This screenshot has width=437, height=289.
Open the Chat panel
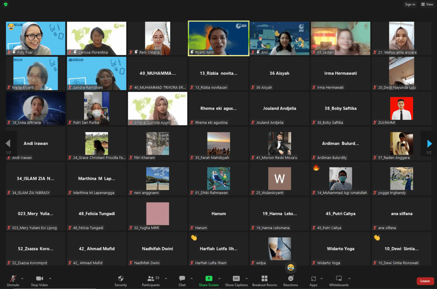[x=182, y=279]
